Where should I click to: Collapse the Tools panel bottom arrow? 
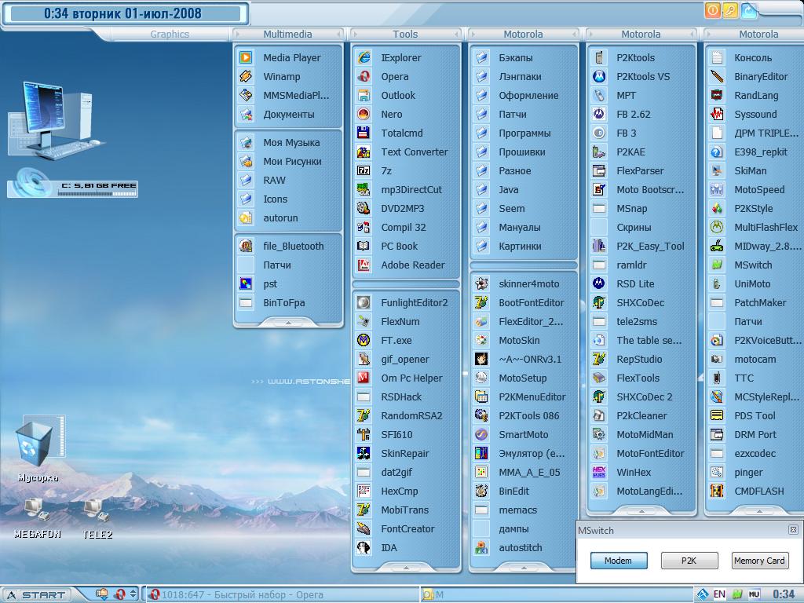point(406,568)
